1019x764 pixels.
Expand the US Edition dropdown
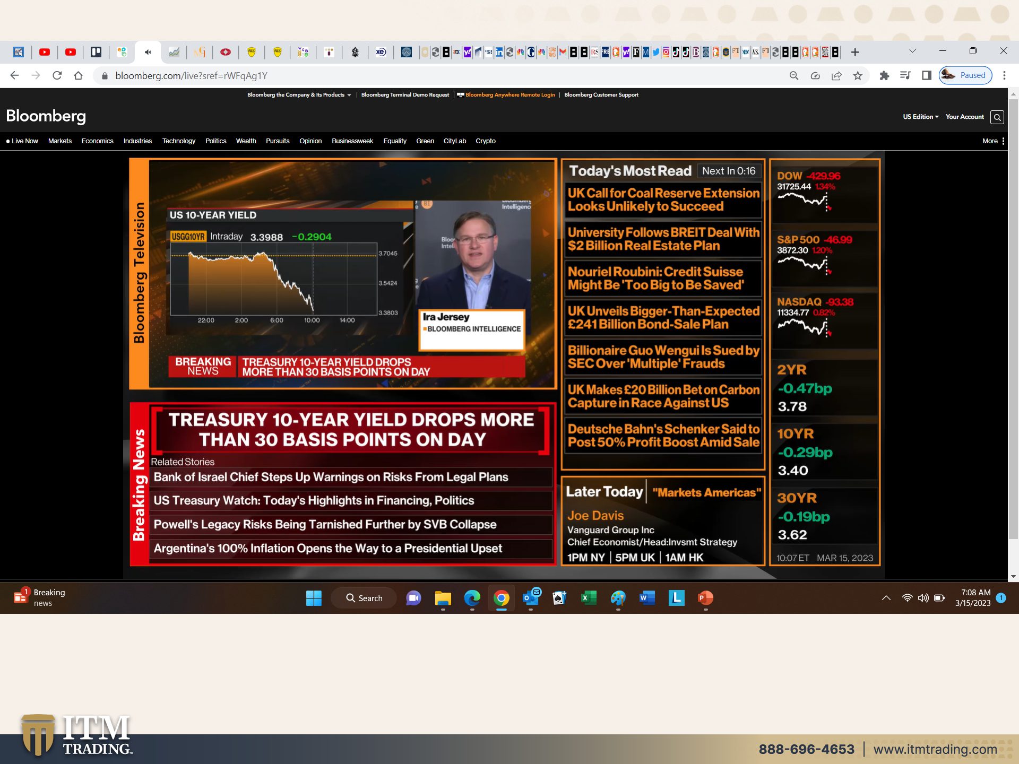921,117
